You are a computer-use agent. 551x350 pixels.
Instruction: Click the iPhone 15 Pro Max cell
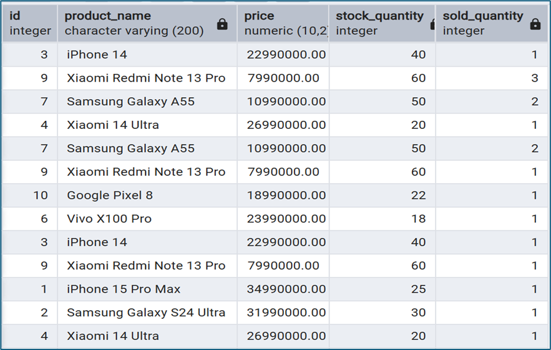(124, 289)
